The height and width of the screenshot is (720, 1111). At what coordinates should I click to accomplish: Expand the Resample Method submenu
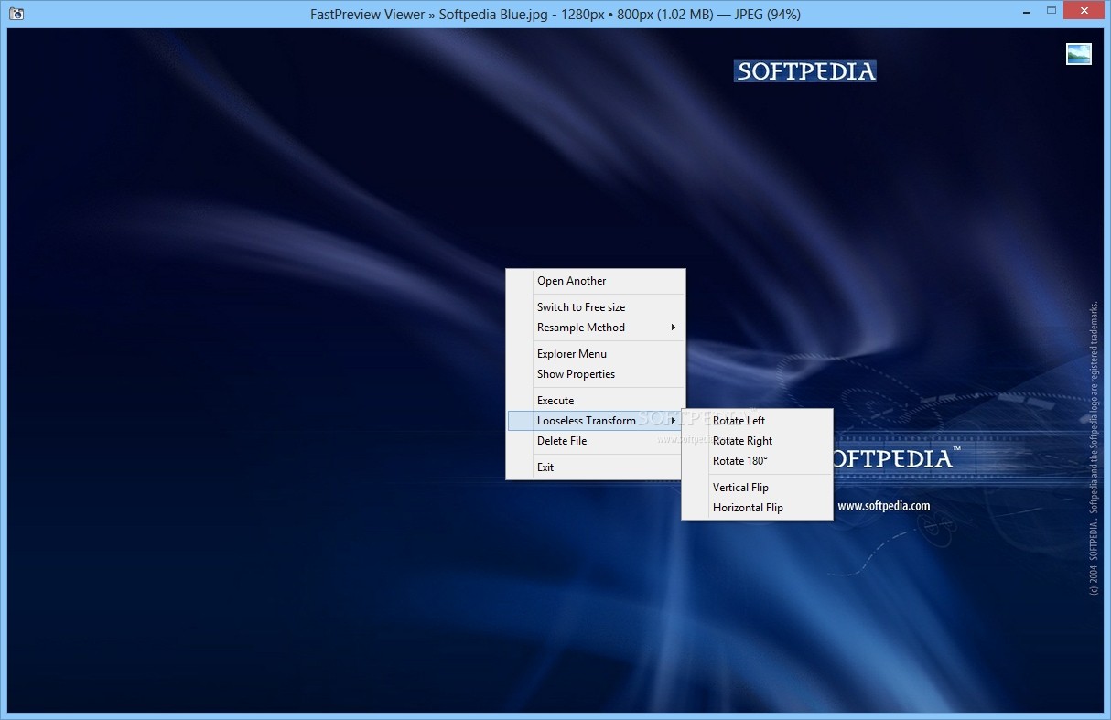(596, 328)
